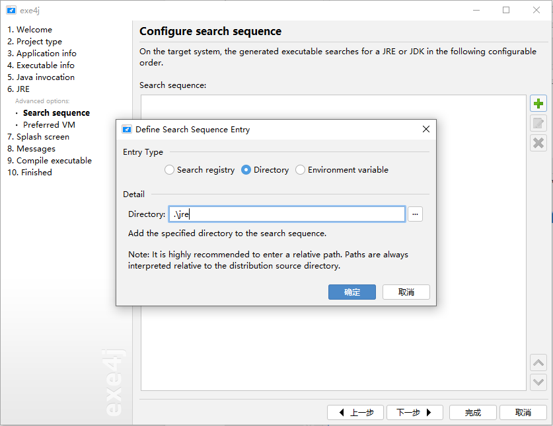
Task: Move entry down with chevron arrow
Action: 538,382
